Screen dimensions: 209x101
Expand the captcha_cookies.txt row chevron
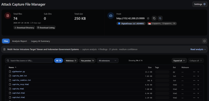(x=198, y=80)
